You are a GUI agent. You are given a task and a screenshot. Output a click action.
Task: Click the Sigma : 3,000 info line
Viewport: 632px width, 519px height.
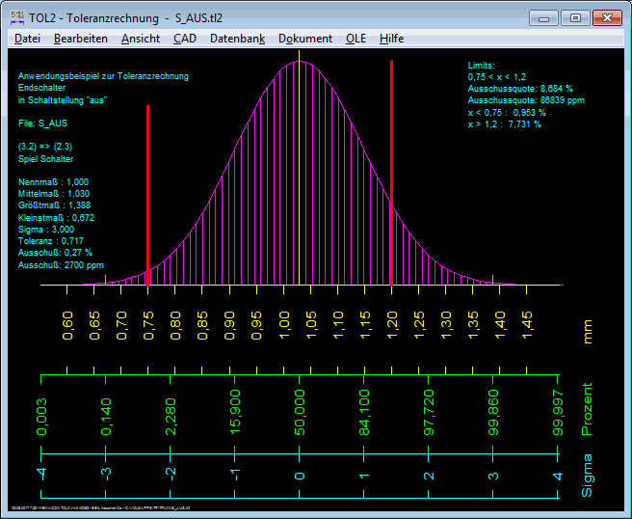coord(46,230)
